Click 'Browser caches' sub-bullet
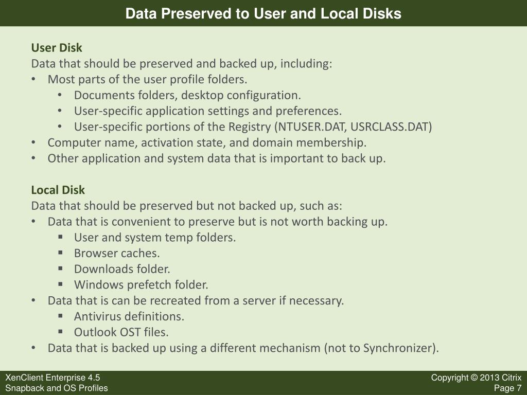The image size is (527, 395). click(117, 253)
